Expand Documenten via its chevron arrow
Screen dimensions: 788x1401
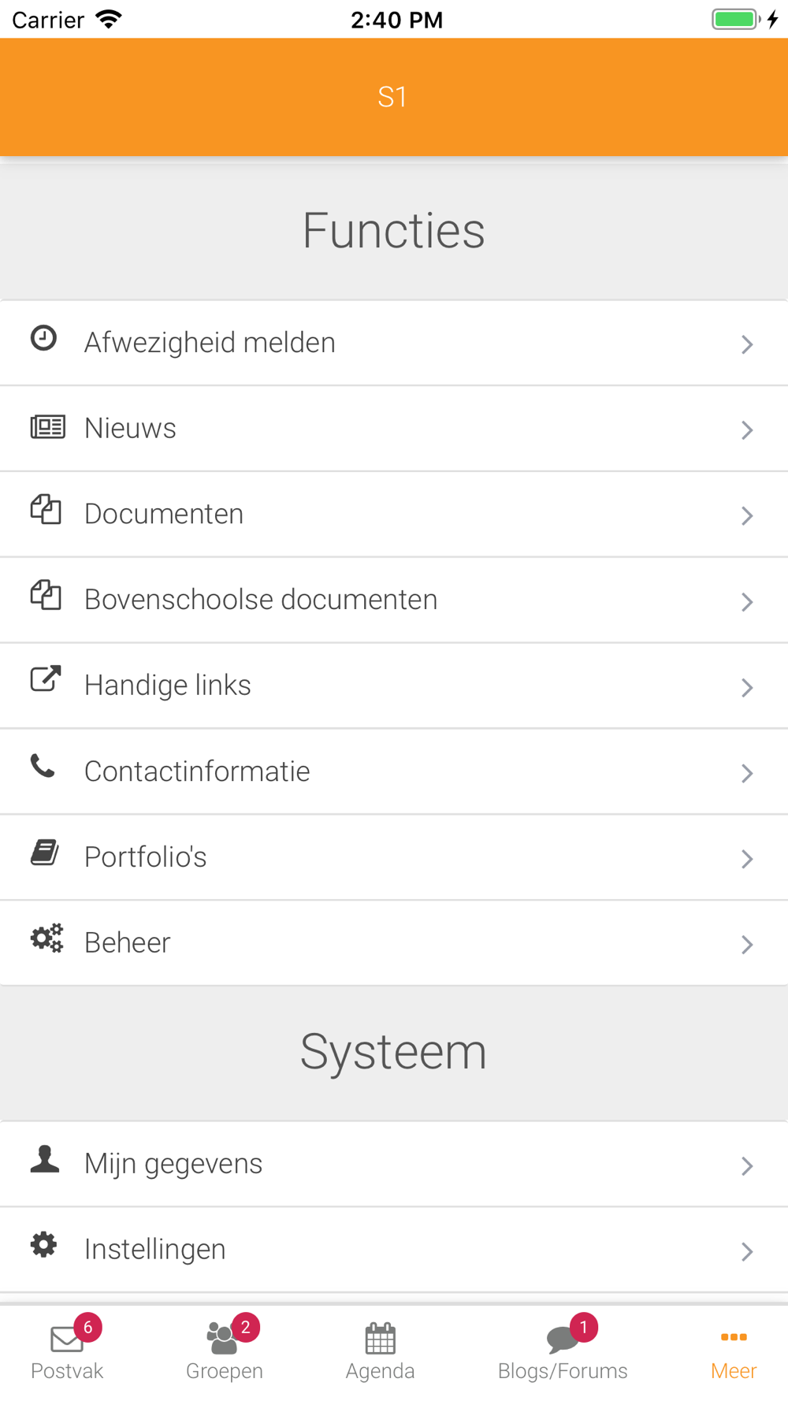747,516
